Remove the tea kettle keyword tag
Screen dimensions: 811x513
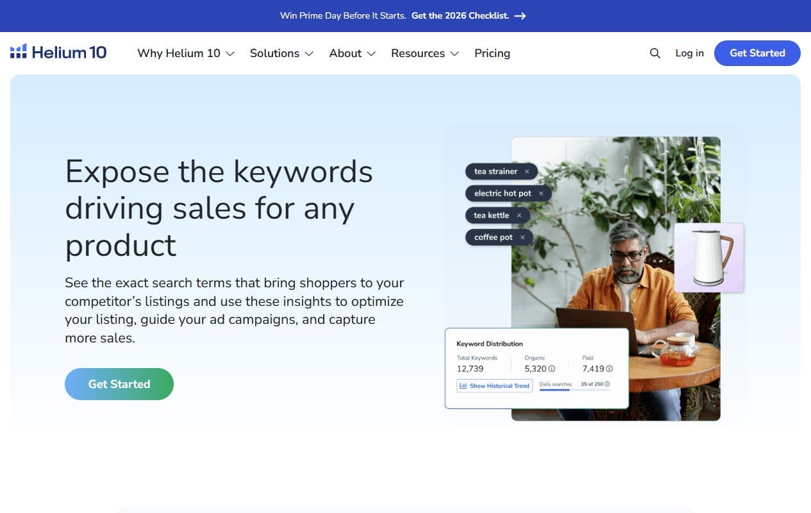[x=519, y=215]
